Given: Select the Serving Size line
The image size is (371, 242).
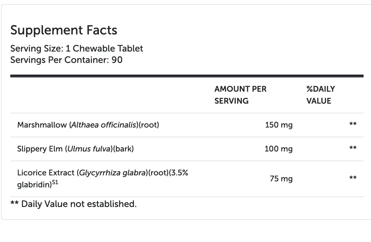Looking at the screenshot, I should point(76,48).
